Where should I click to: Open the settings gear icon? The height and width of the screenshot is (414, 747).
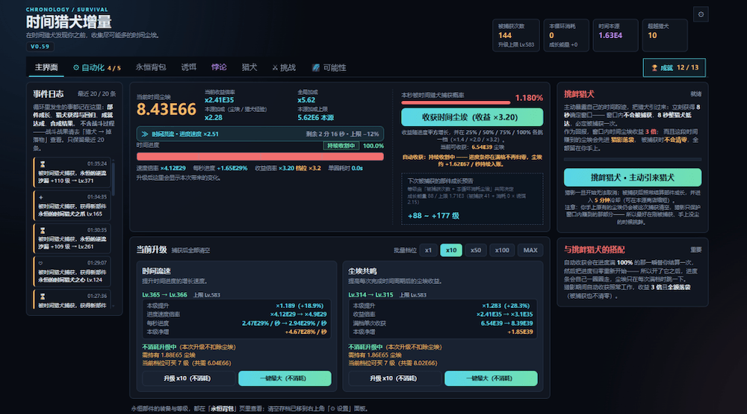(x=701, y=14)
